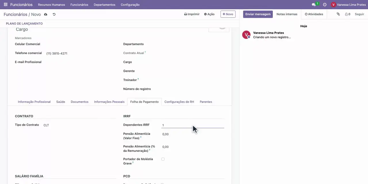Screen dimensions: 368x184
Task: Open the apps grid menu icon
Action: [5, 5]
